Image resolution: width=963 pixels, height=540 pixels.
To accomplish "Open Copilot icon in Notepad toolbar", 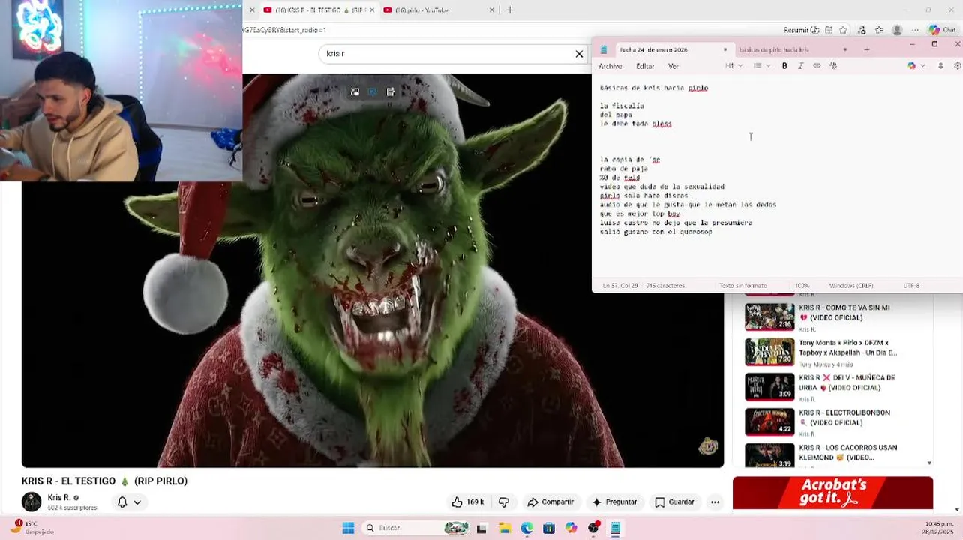I will pyautogui.click(x=911, y=66).
